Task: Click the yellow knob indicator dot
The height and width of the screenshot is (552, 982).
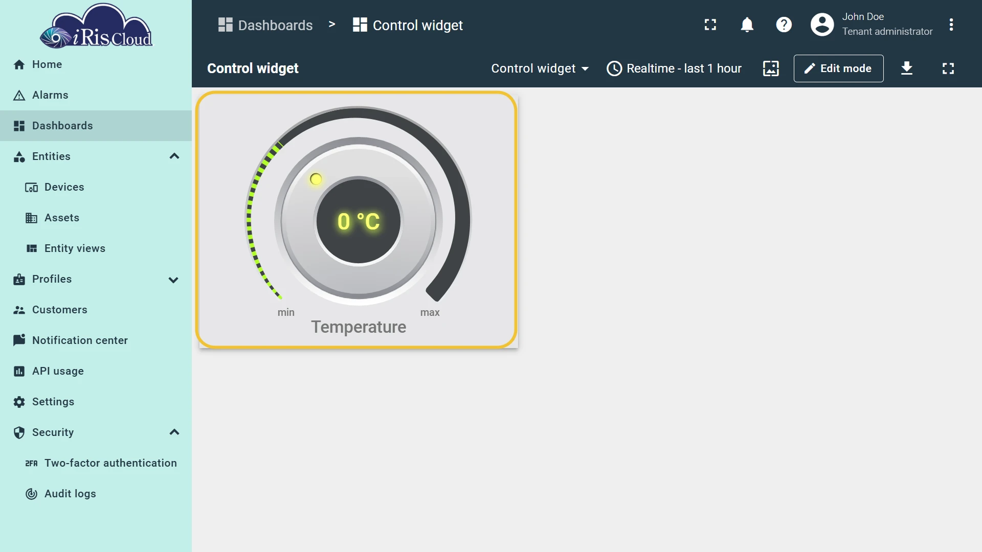Action: [x=316, y=179]
